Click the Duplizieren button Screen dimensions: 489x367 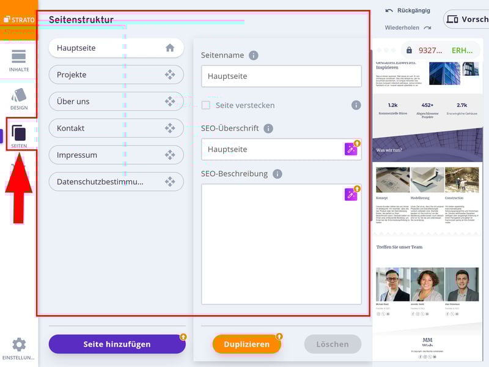click(x=247, y=344)
